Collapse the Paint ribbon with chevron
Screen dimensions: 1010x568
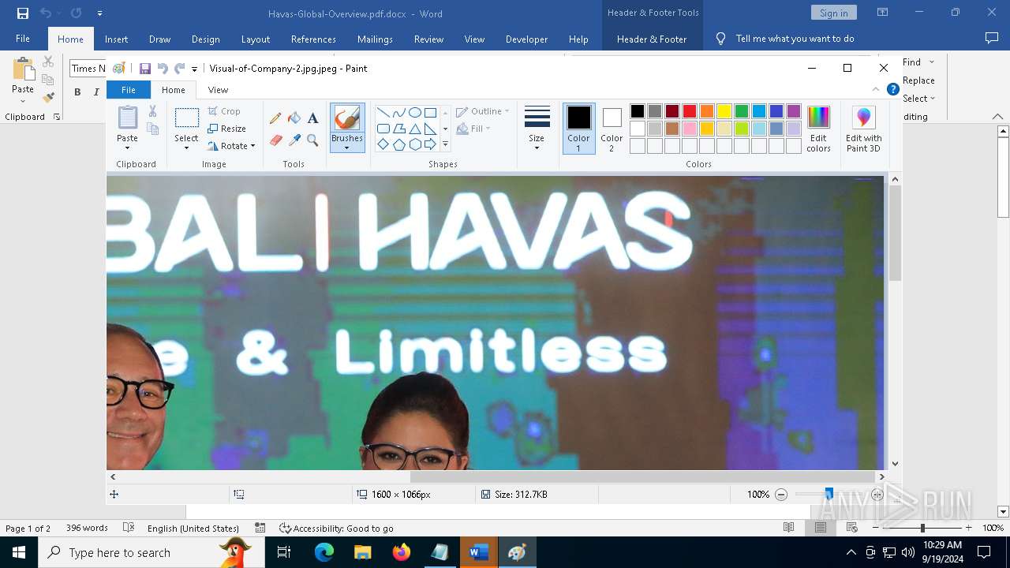pyautogui.click(x=876, y=90)
